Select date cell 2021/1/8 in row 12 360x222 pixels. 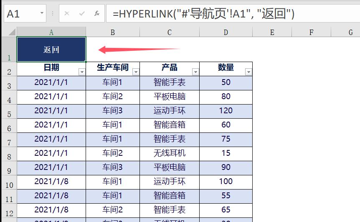click(51, 211)
